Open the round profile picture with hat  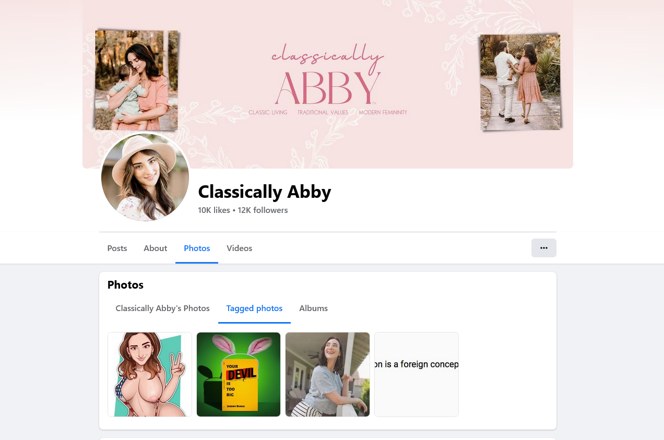[x=145, y=177]
